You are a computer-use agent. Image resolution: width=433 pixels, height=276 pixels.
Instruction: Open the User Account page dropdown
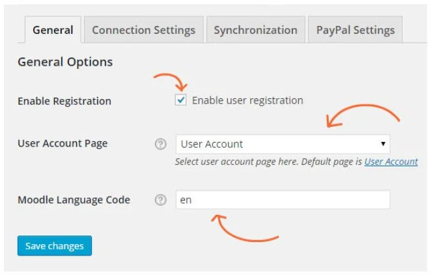tap(283, 144)
